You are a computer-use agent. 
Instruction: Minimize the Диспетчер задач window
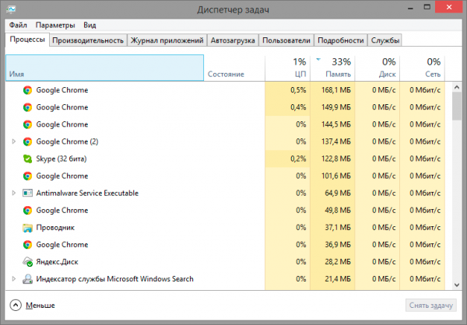pyautogui.click(x=410, y=8)
